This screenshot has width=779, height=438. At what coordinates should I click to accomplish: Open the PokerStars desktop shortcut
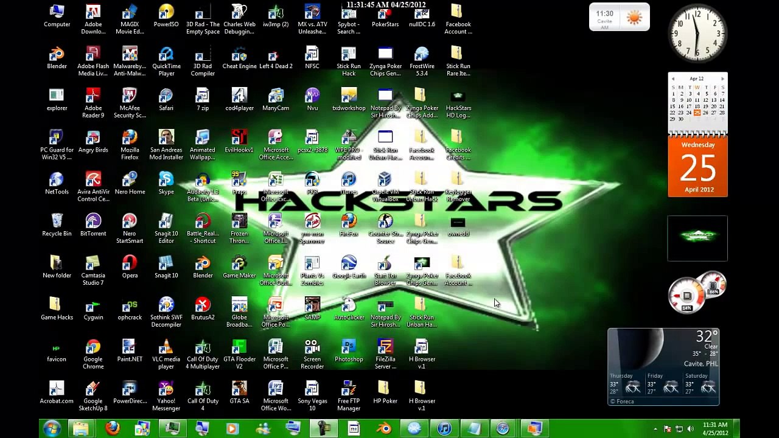[385, 16]
